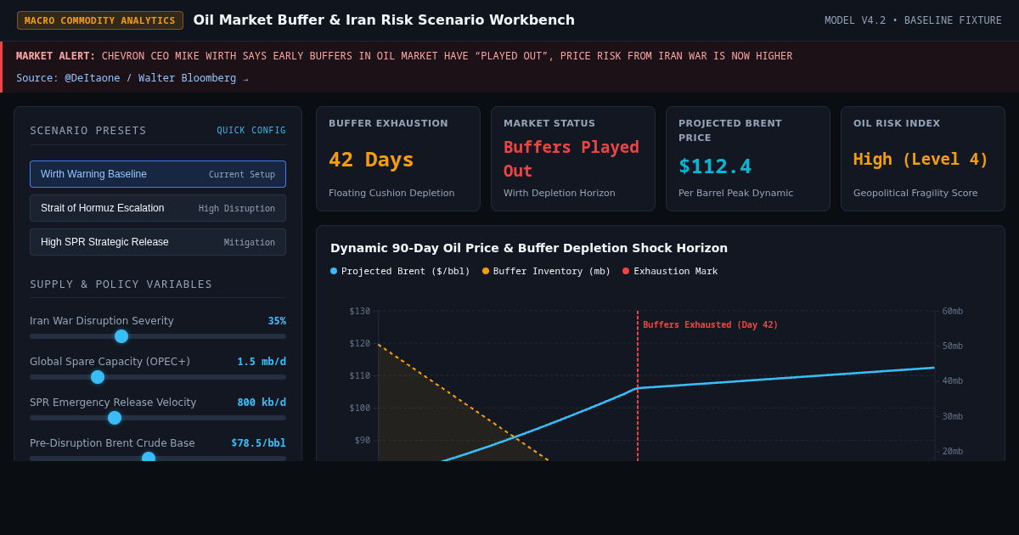
Task: Click the Quick Config label
Action: pos(251,131)
